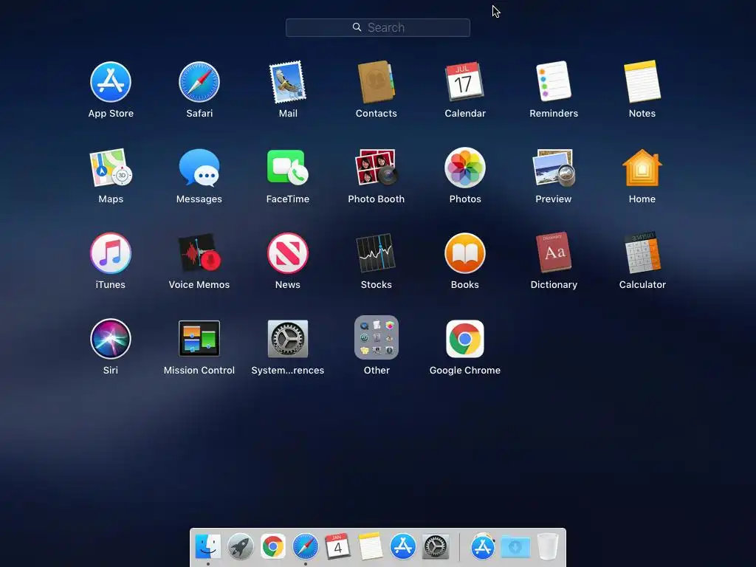The height and width of the screenshot is (567, 756).
Task: Open Chrome from the Dock
Action: [x=273, y=546]
